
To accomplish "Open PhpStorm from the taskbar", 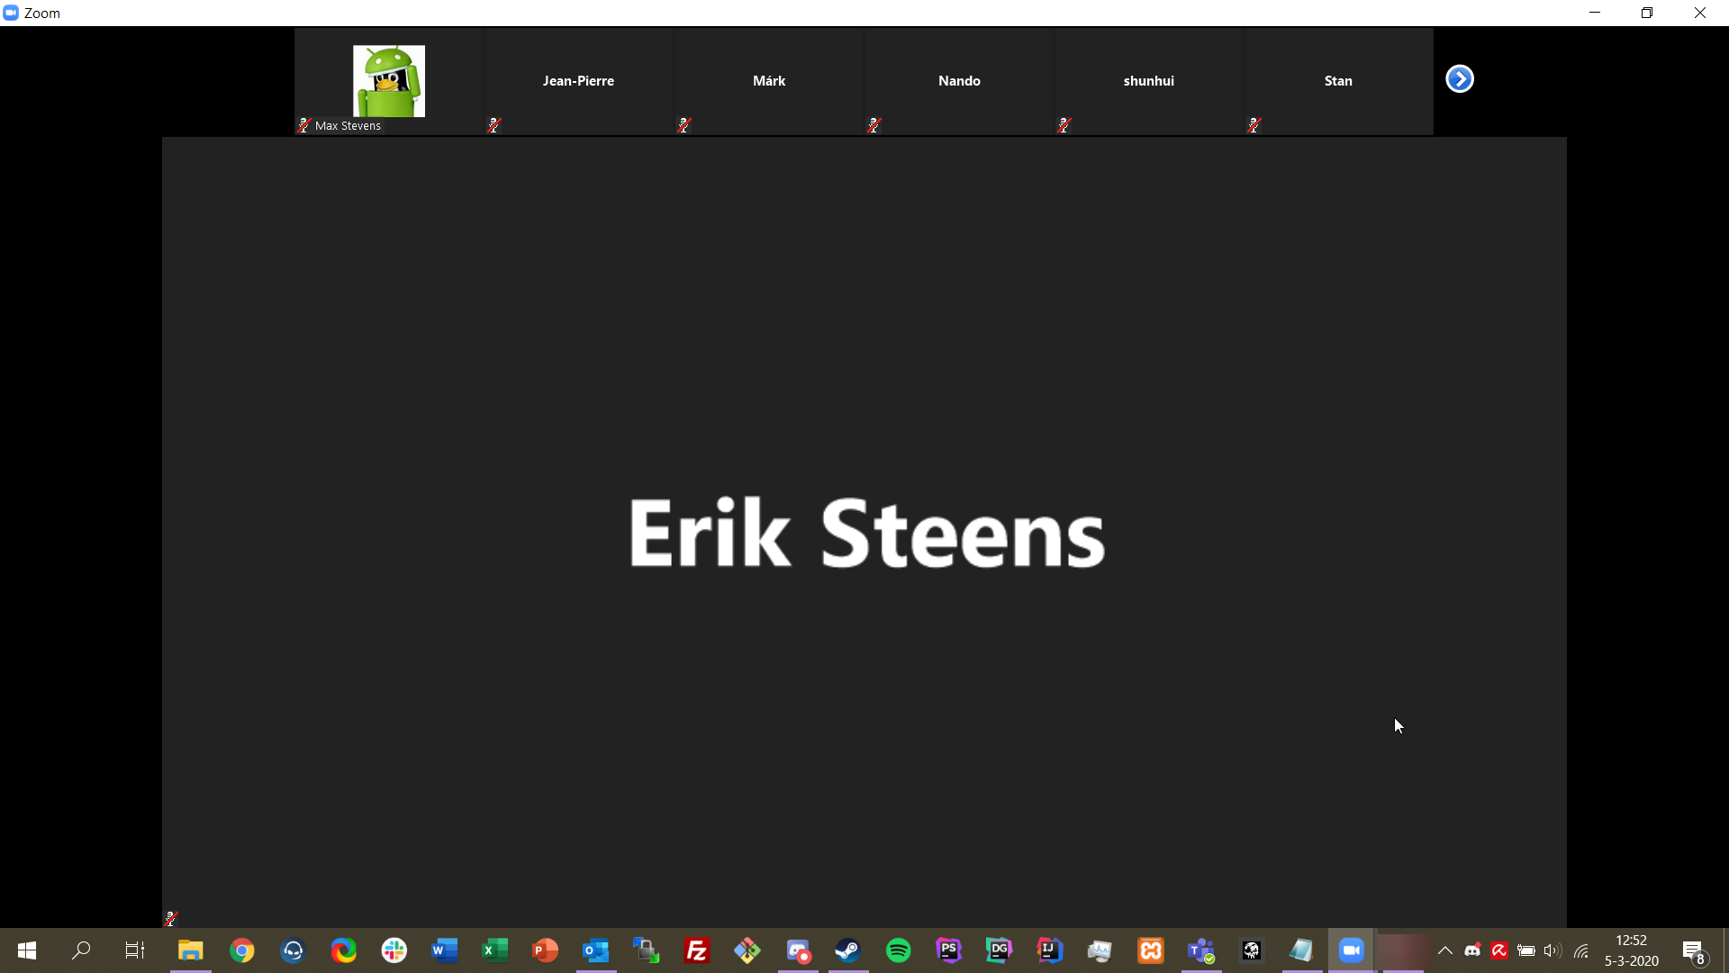I will [948, 950].
